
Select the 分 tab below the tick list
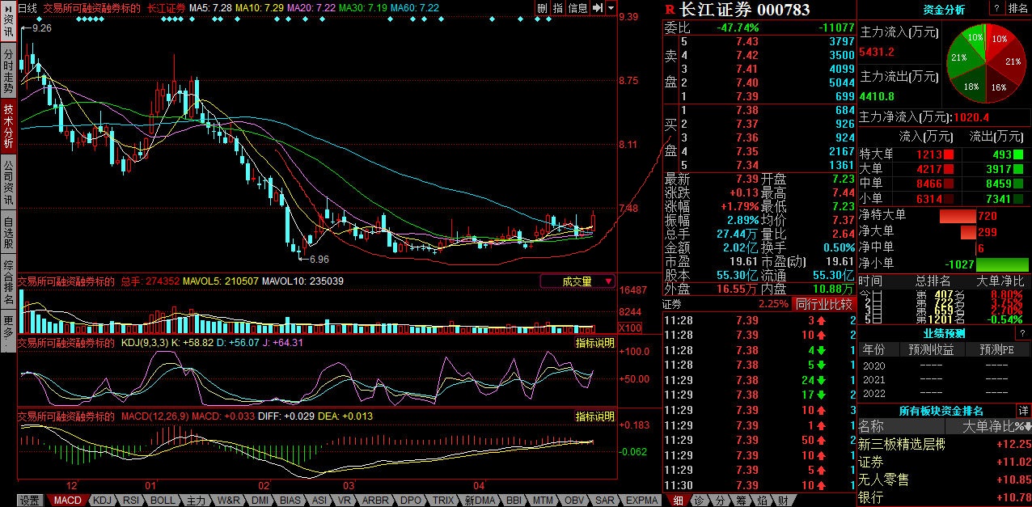(721, 501)
